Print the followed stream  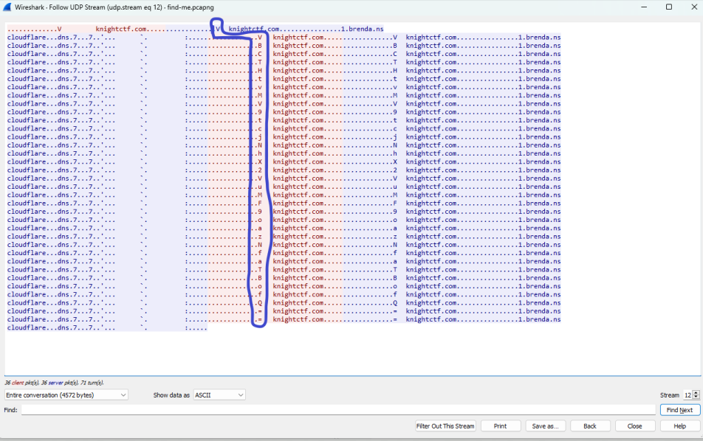coord(501,426)
